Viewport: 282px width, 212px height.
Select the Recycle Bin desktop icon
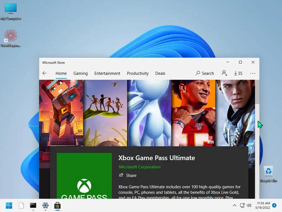click(268, 174)
